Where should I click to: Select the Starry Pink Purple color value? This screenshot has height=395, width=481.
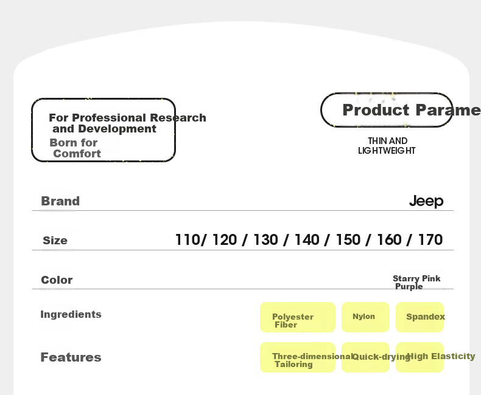[x=416, y=283]
